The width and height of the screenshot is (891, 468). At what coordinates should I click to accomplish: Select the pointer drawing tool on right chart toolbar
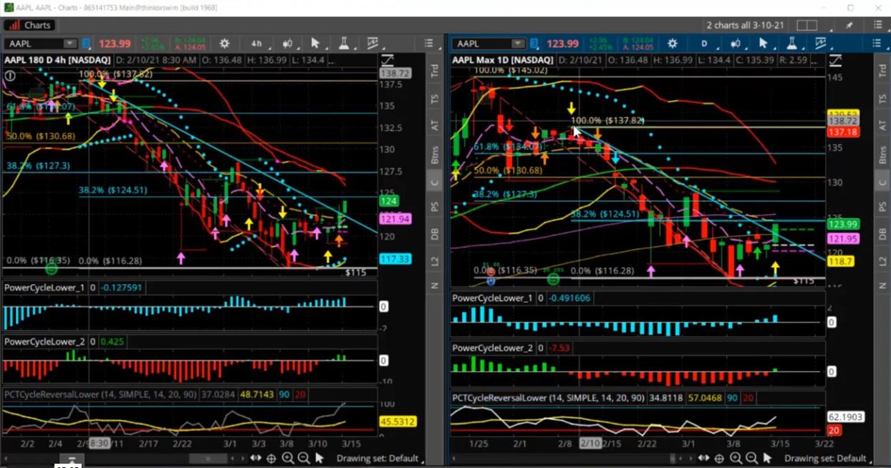(764, 44)
